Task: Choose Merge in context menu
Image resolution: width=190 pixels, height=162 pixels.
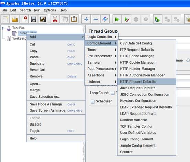Action: [x=56, y=90]
